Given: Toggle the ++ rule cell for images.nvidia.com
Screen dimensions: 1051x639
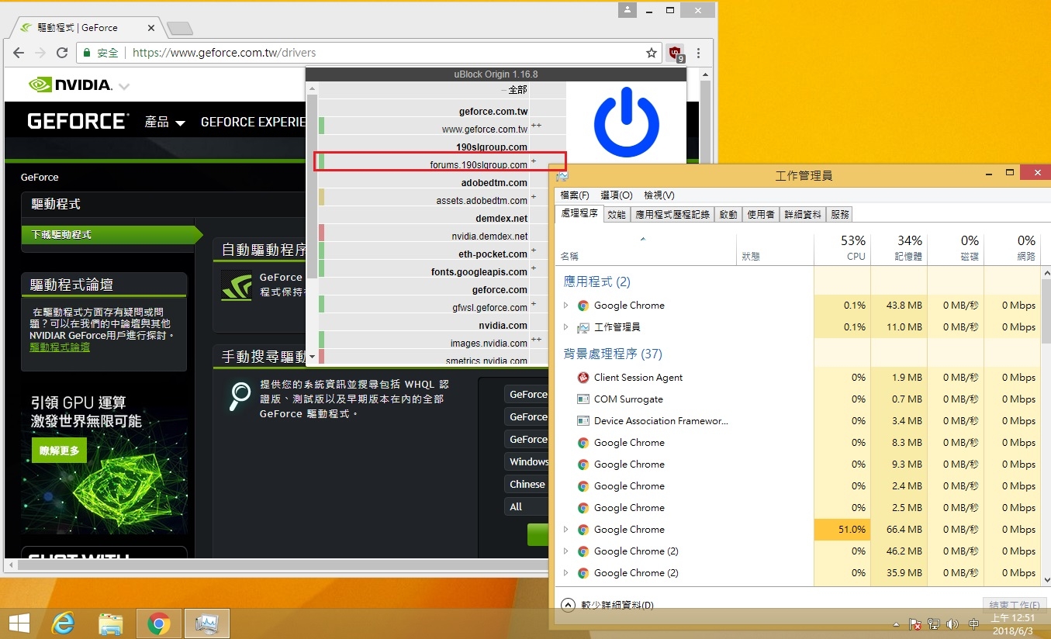Looking at the screenshot, I should point(548,340).
